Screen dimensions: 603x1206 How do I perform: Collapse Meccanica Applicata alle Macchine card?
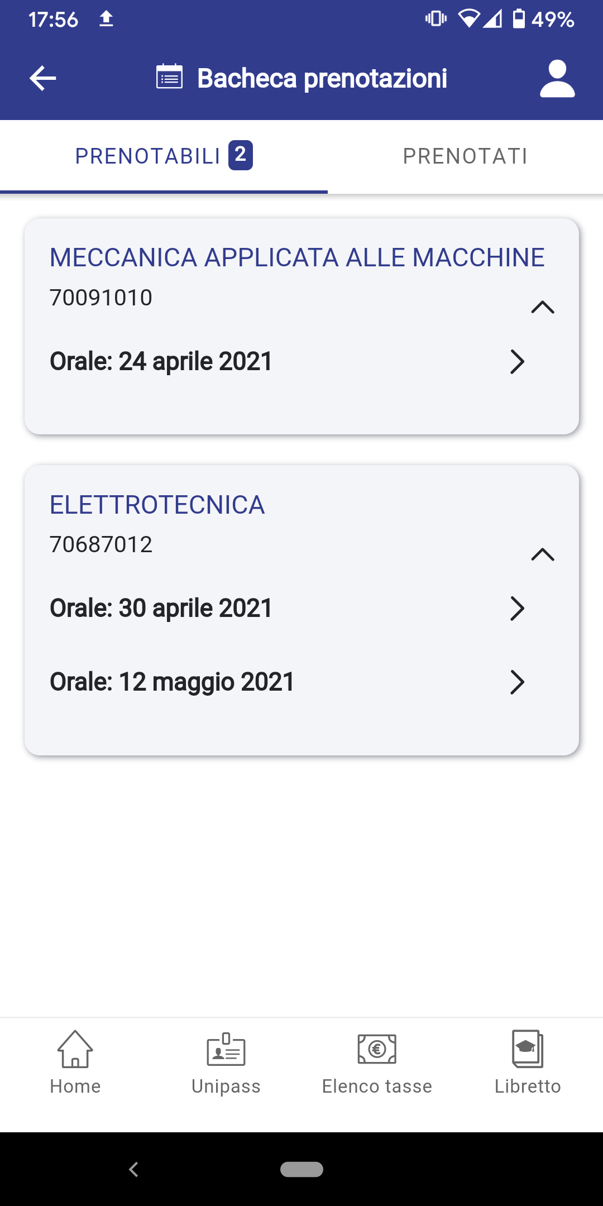[x=542, y=307]
